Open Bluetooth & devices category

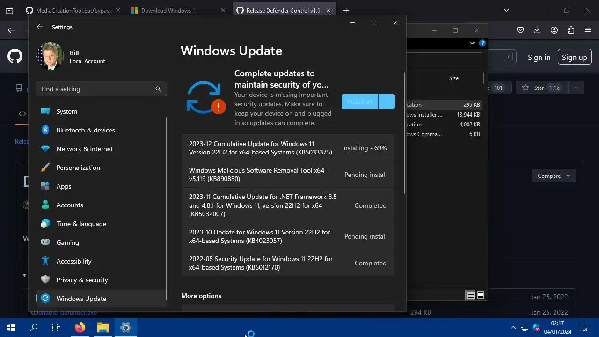click(x=101, y=130)
